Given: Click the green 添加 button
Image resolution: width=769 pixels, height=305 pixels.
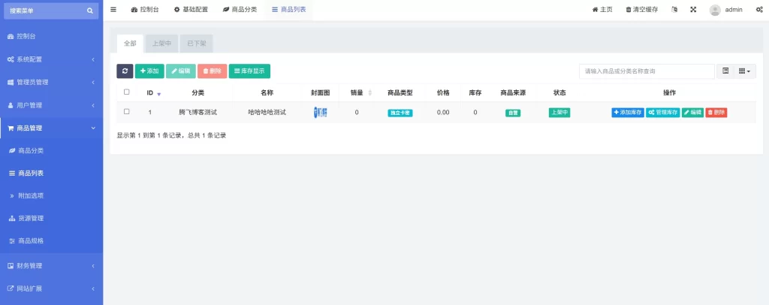Looking at the screenshot, I should click(149, 71).
